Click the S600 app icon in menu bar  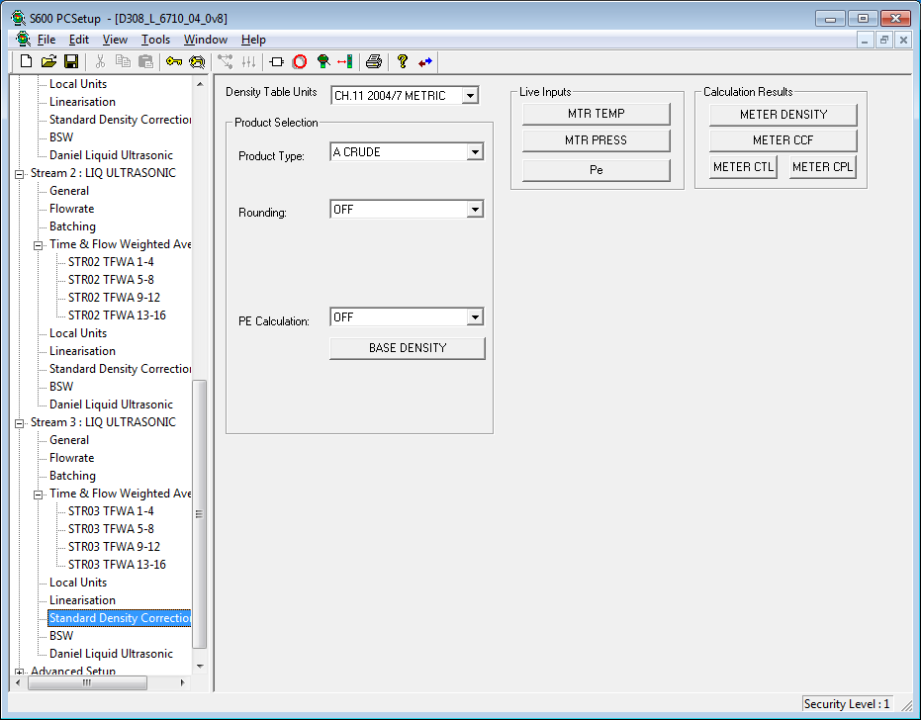point(23,40)
